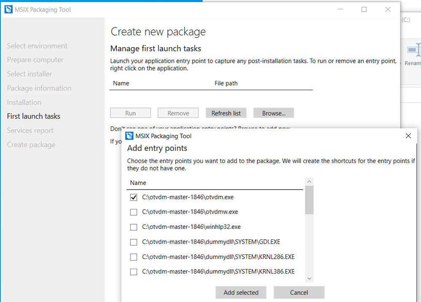
Task: Check the winhlp32.exe entry point checkbox
Action: point(134,227)
